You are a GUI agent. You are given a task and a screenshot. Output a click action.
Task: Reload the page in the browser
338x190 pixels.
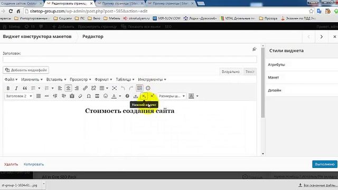(x=11, y=11)
